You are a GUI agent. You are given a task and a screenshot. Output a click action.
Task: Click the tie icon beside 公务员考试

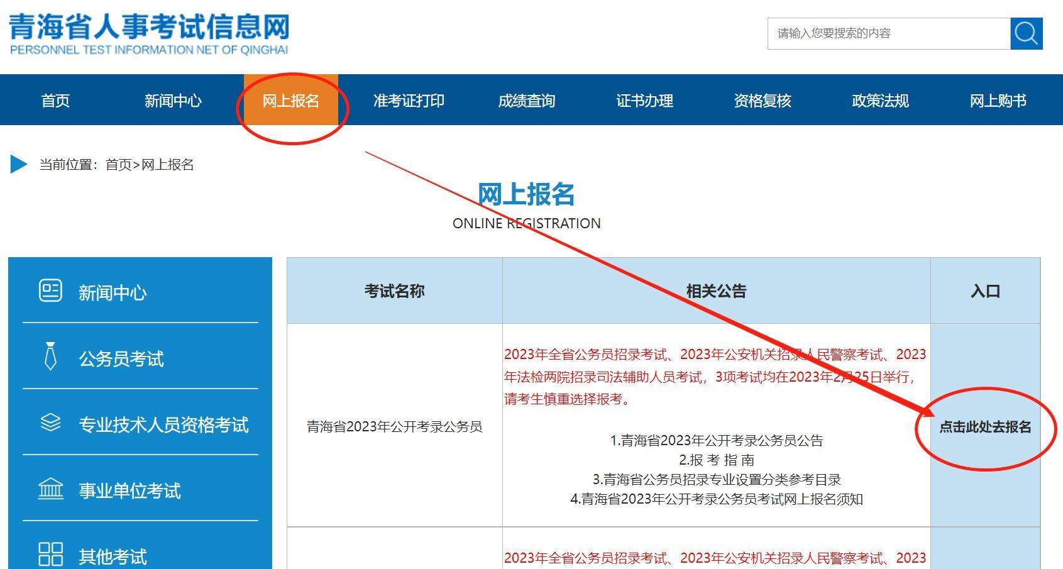[50, 356]
